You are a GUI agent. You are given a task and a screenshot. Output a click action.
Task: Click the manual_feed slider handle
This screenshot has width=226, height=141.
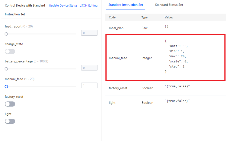coord(6,87)
